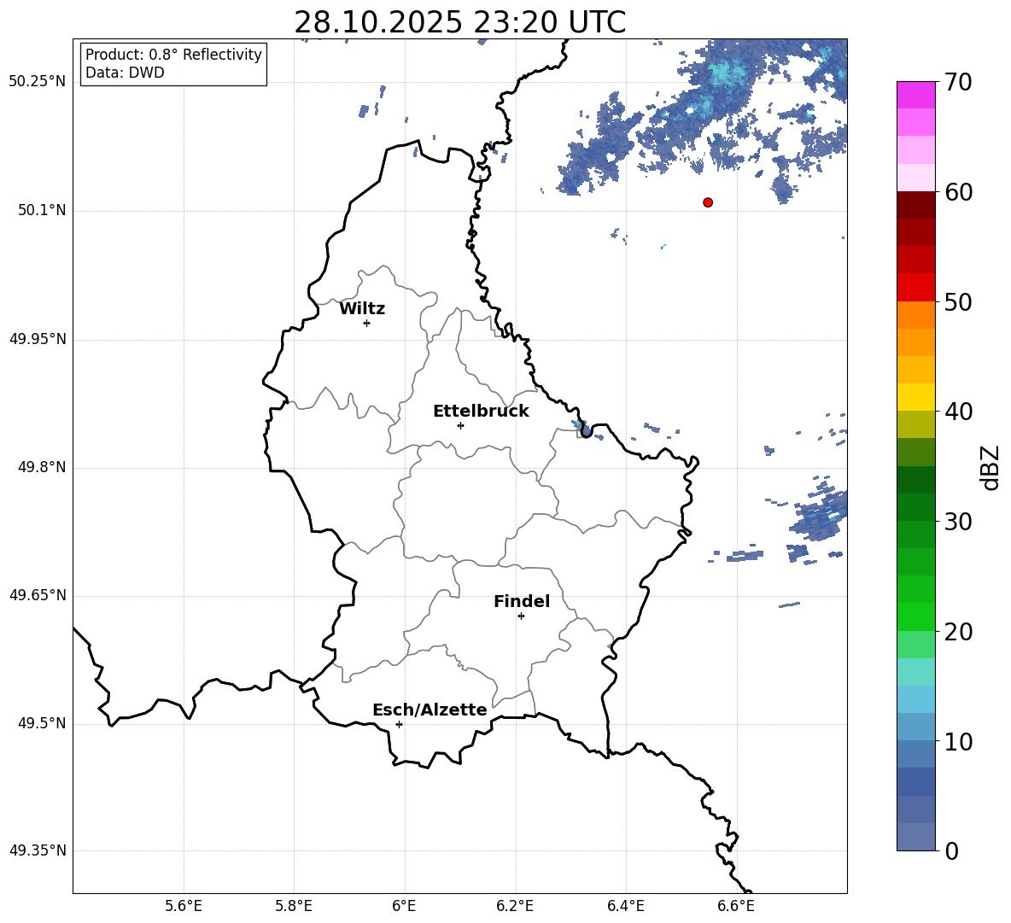Click the Findel station cross marker
The width and height of the screenshot is (1011, 923).
pos(521,616)
